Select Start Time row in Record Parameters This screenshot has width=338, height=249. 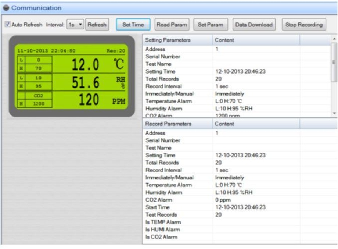click(240, 207)
